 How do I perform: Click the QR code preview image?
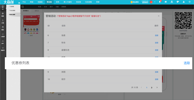point(183,21)
